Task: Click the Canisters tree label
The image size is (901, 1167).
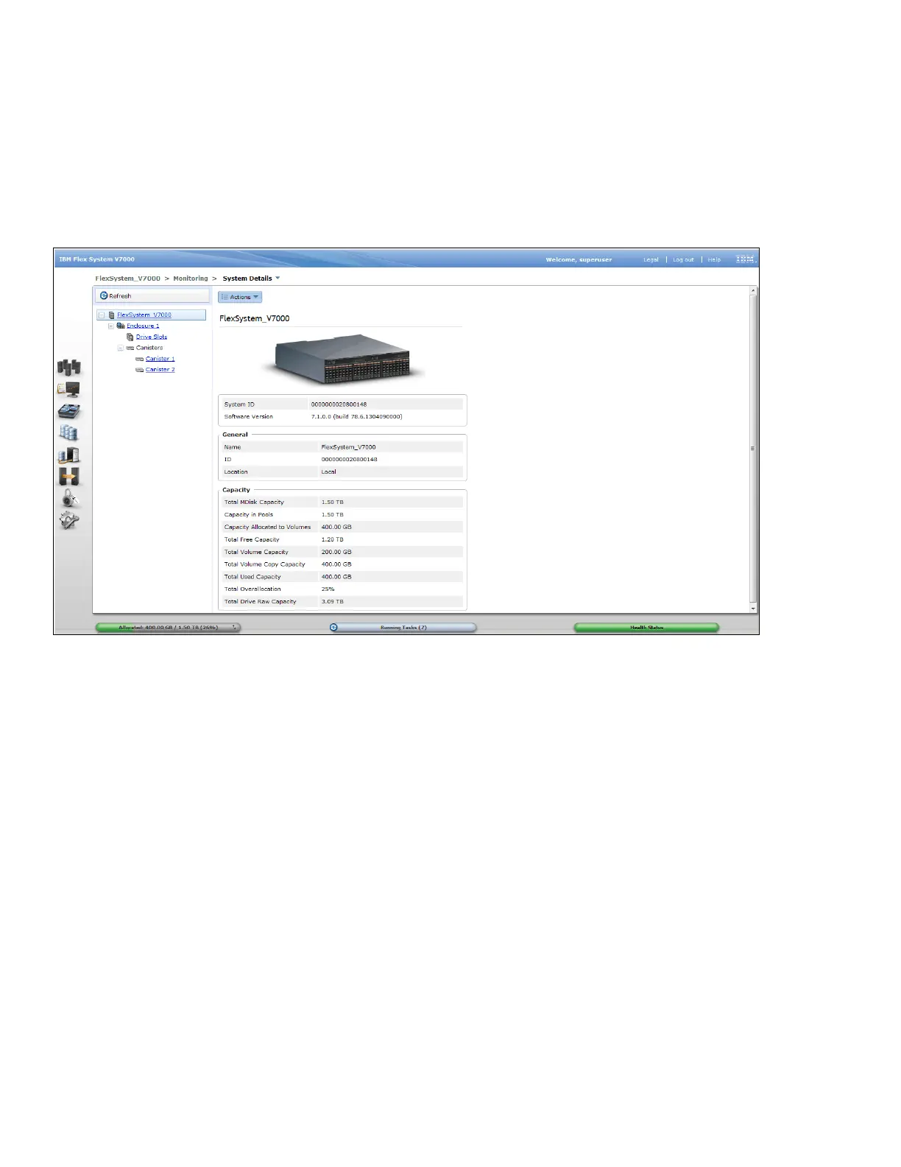Action: (x=149, y=348)
